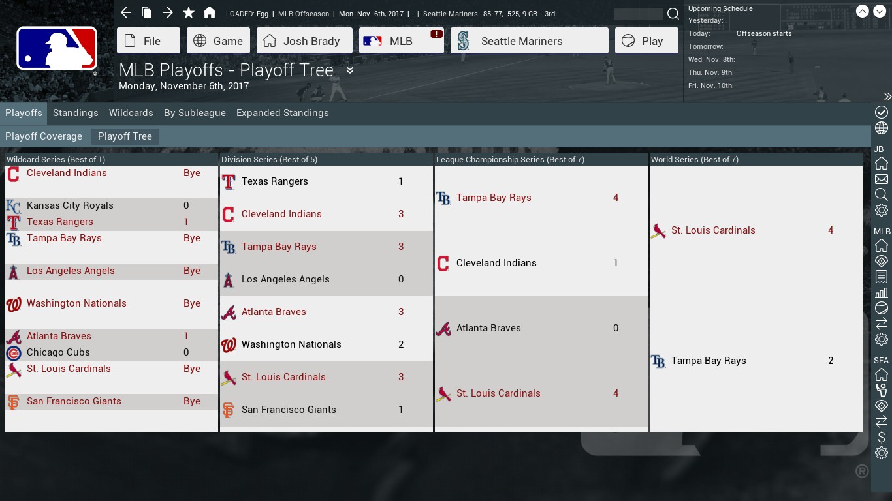This screenshot has width=892, height=501.
Task: Open Washington Nationals link in Division Series
Action: (291, 344)
